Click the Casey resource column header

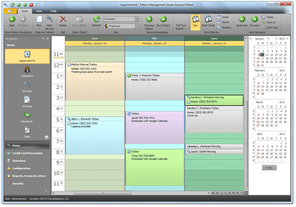[214, 39]
